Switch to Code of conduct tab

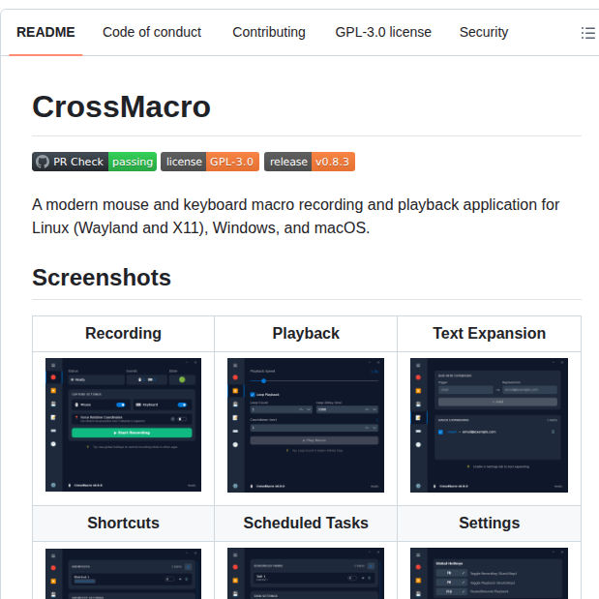[152, 33]
